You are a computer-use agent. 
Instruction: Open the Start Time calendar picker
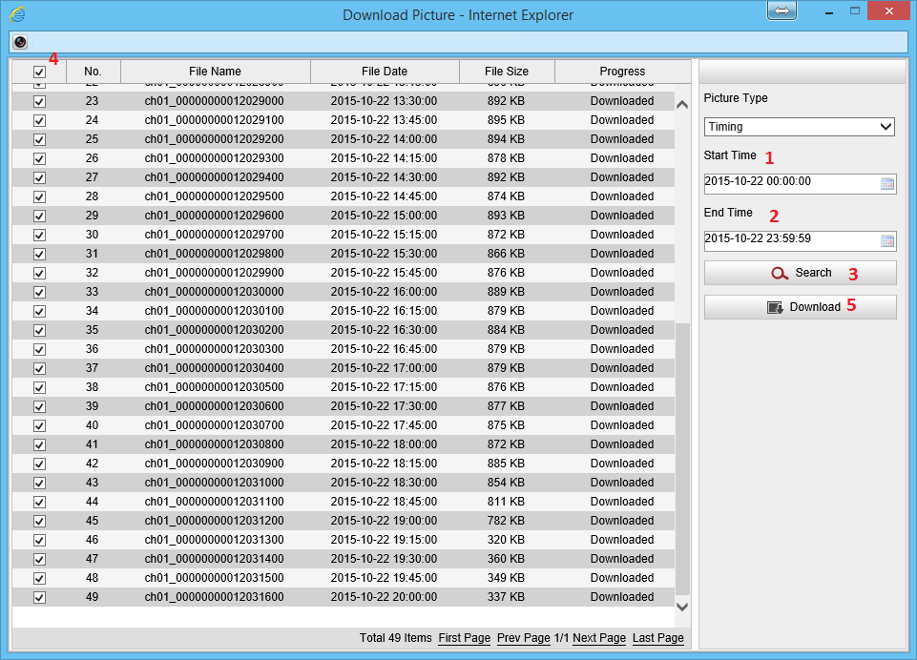point(886,184)
